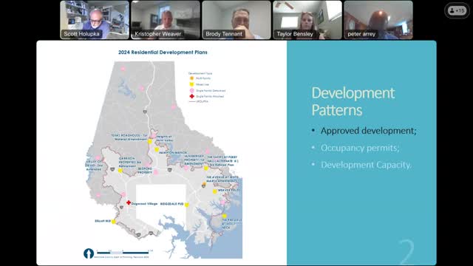Click the orange marker for Avenue at White Marsh
This screenshot has height=266, width=473.
coord(204,184)
